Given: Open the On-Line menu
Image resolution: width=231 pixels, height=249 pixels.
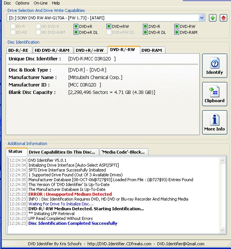Looking at the screenshot, I should 41,3.
